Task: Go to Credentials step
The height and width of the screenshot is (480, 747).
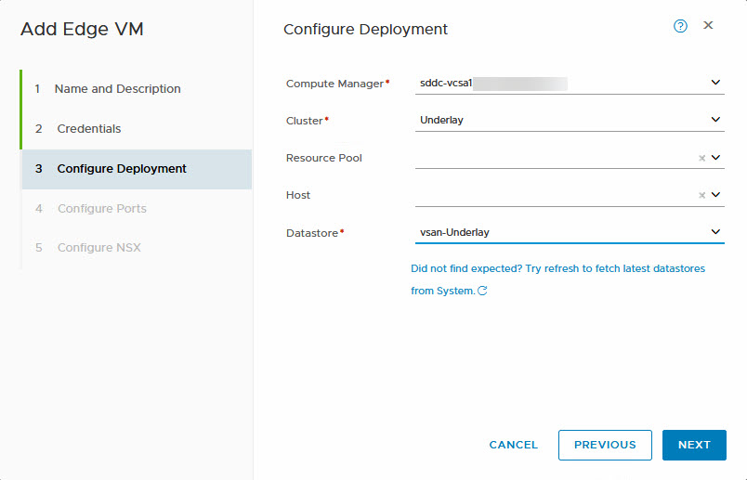Action: coord(89,129)
